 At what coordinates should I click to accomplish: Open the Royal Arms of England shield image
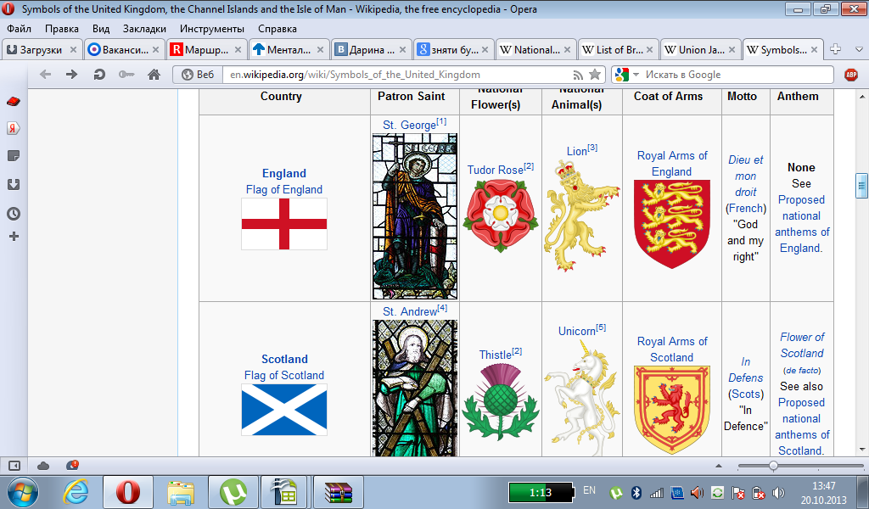pos(672,224)
